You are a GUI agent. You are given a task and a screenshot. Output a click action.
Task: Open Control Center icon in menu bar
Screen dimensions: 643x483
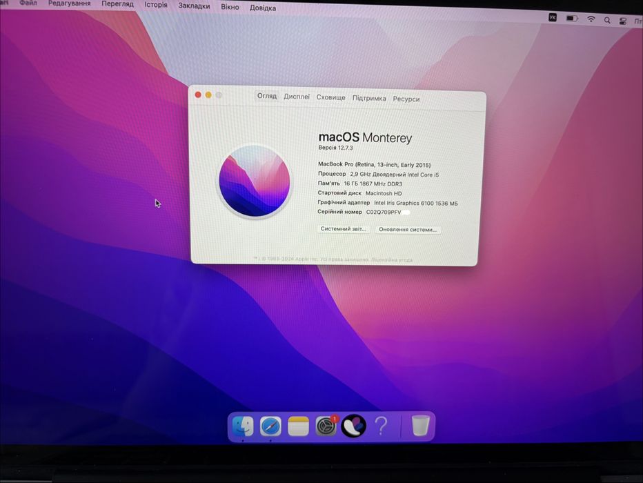[623, 21]
